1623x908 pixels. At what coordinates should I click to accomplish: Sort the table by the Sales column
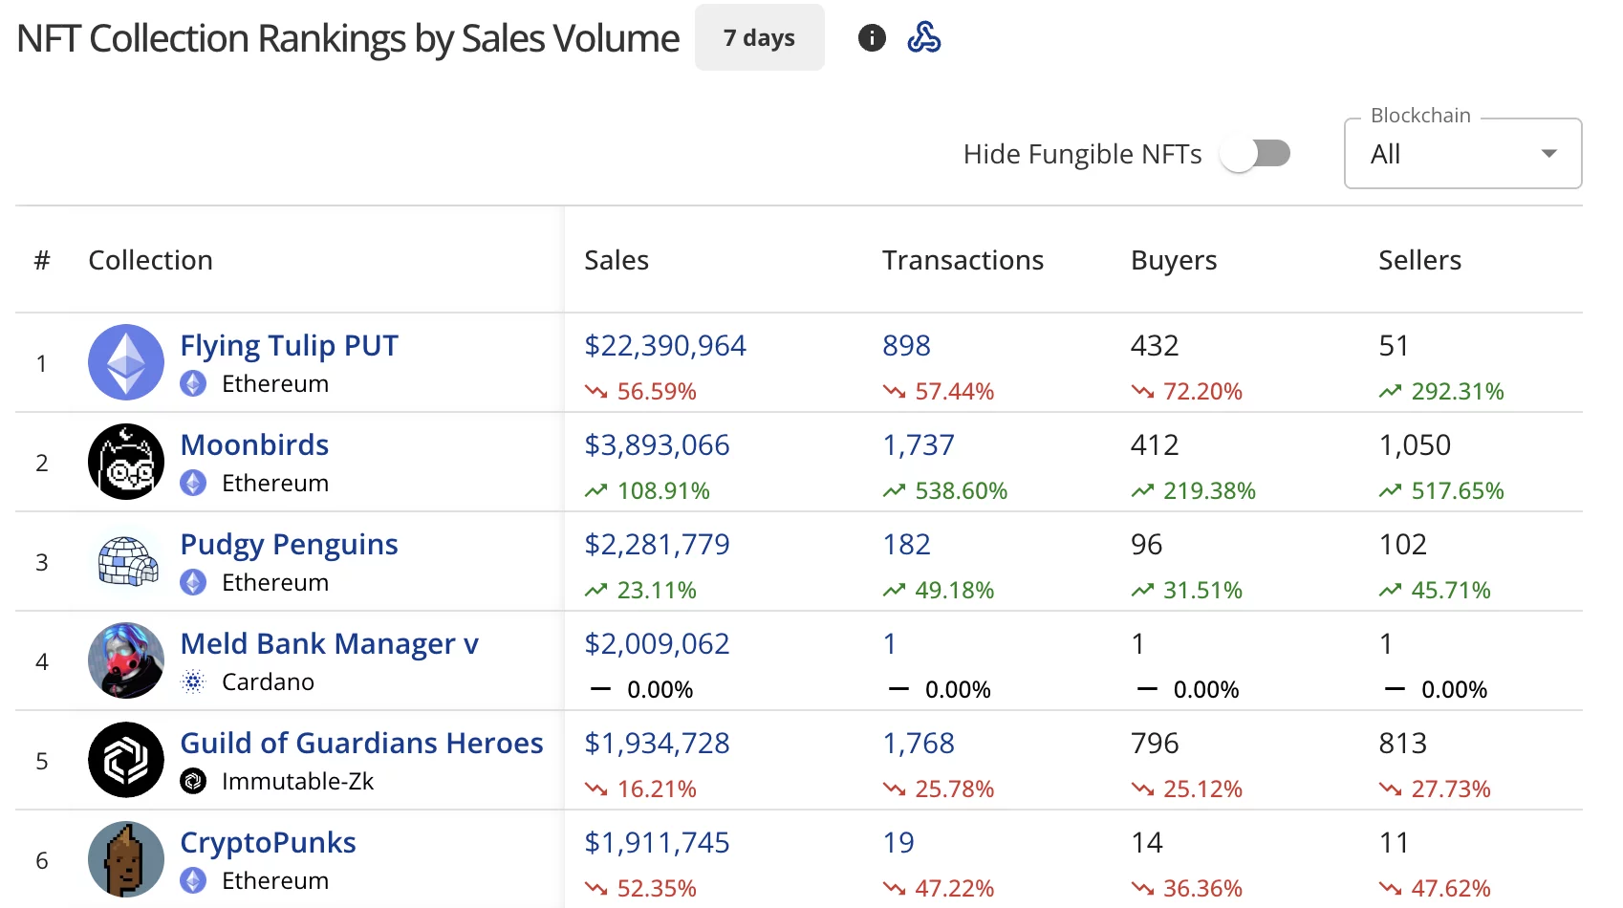coord(617,259)
